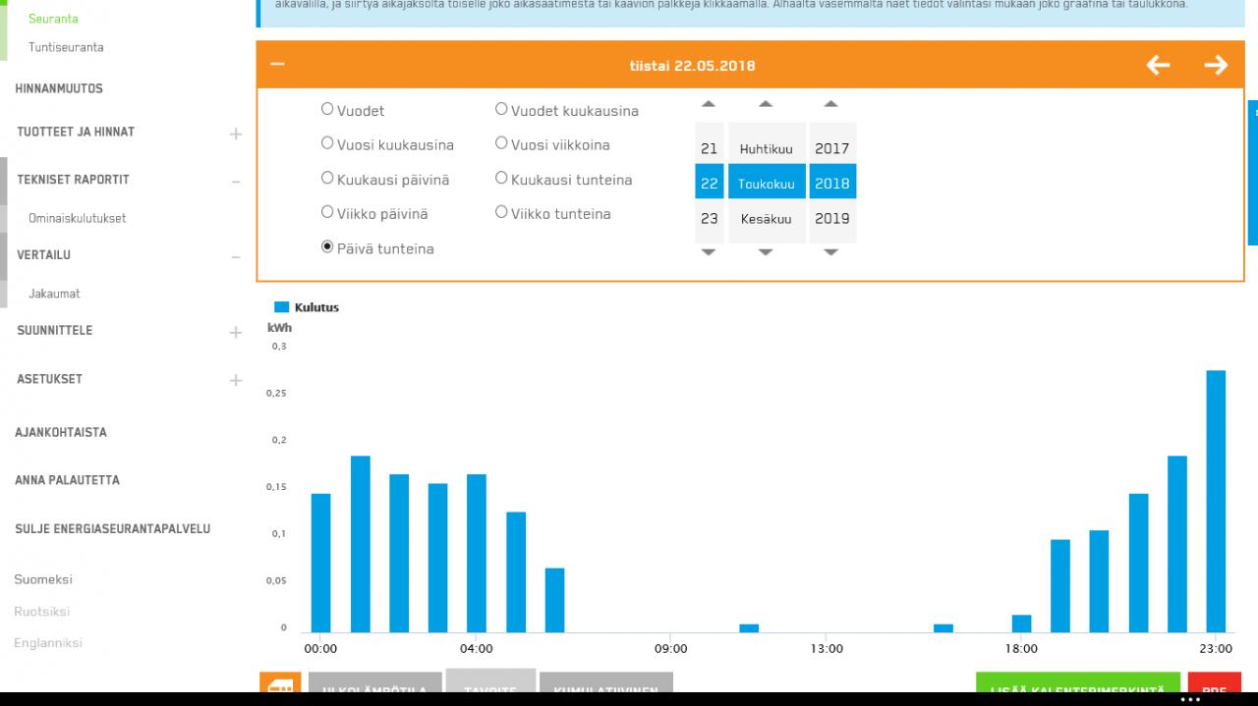Open the Anna palautetta feedback page
This screenshot has height=706, width=1258.
click(67, 480)
